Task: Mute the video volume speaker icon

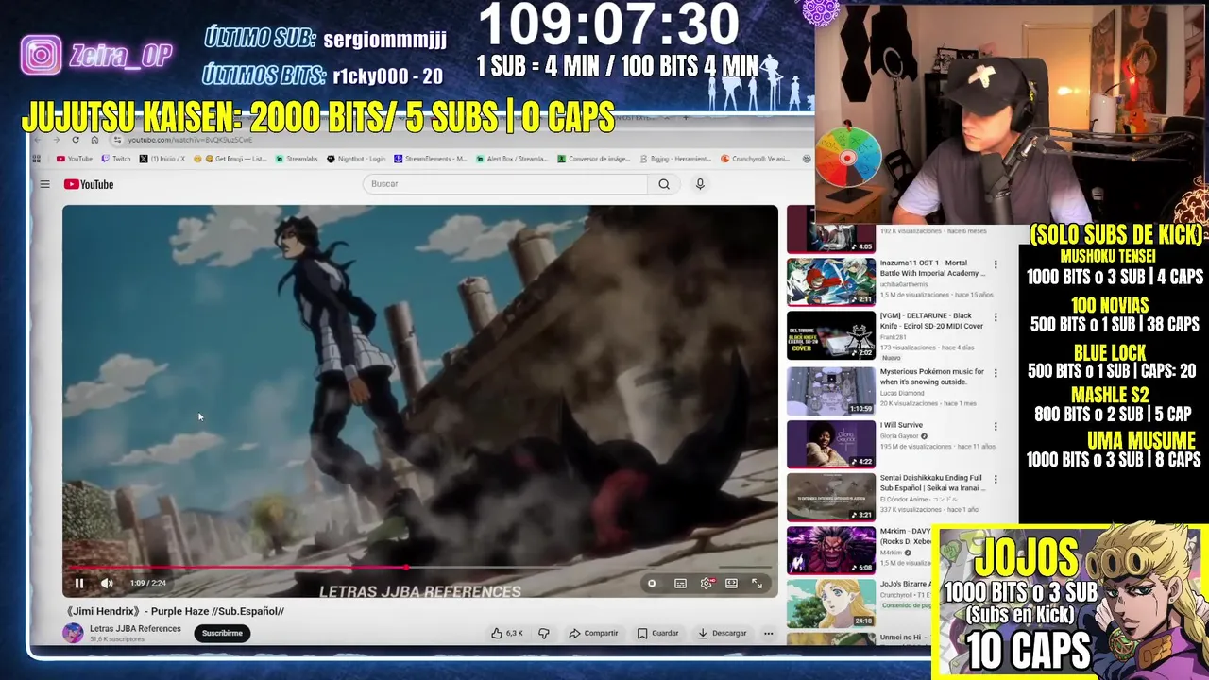Action: (x=107, y=584)
